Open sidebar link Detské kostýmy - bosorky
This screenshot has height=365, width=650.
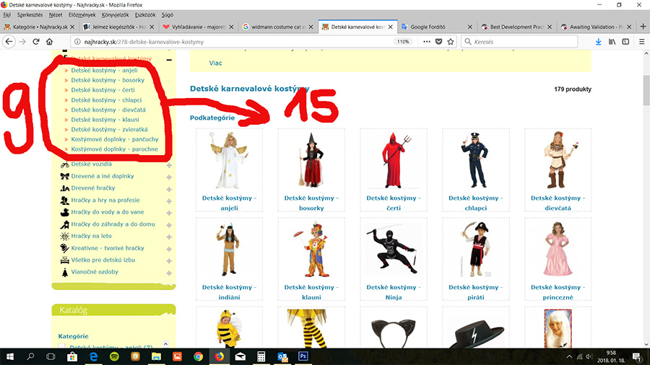coord(108,80)
